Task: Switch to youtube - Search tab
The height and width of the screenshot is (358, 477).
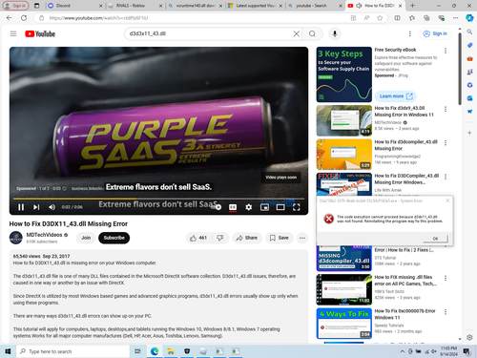Action: click(315, 6)
